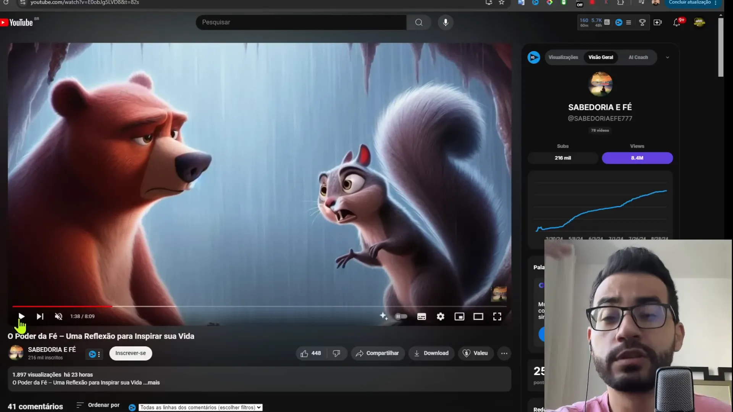Toggle subtitles captions button
733x412 pixels.
point(421,316)
